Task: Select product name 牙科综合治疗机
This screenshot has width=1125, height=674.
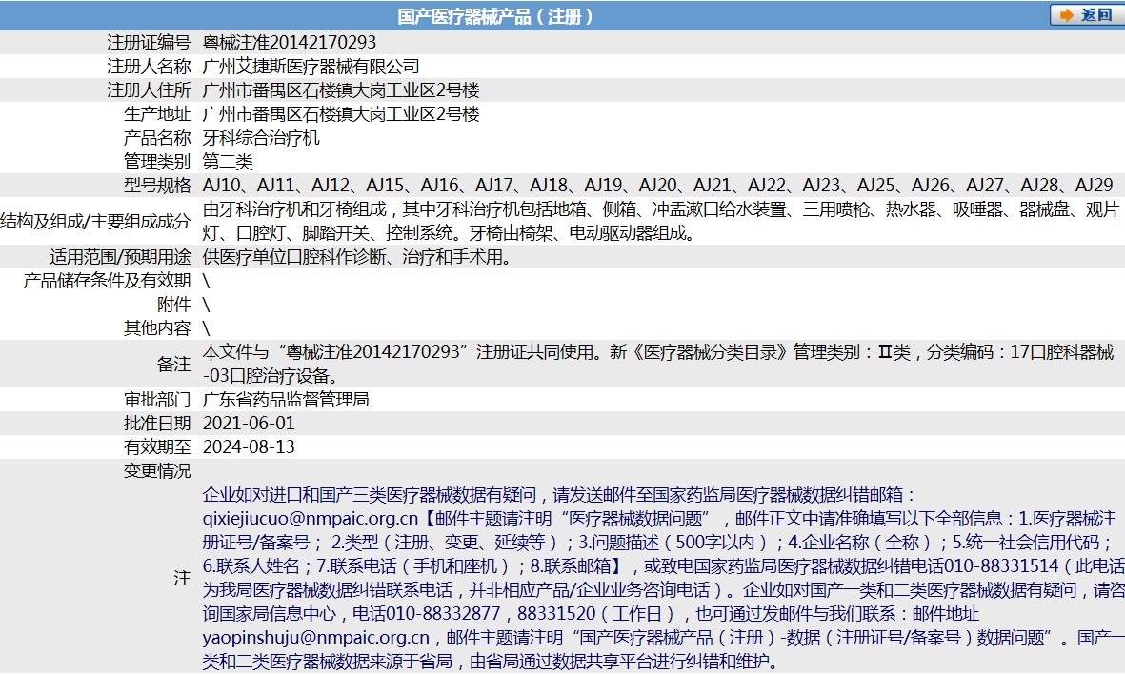Action: [261, 137]
